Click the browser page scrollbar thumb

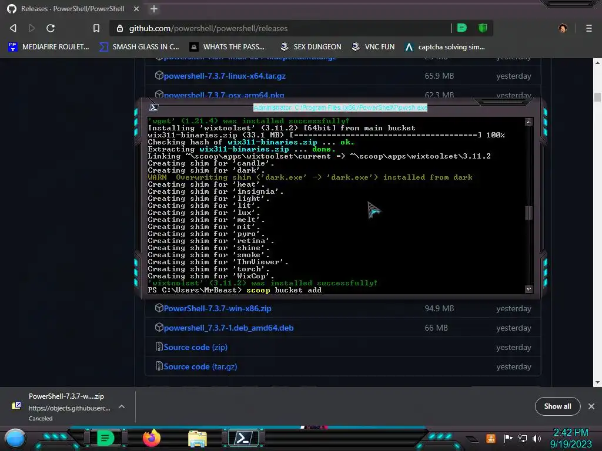coord(597,97)
